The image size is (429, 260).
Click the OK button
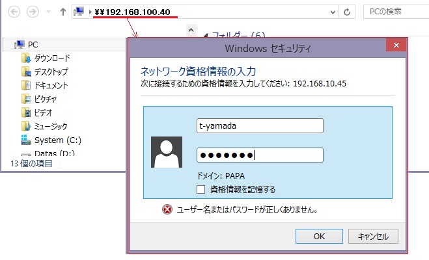(x=319, y=236)
